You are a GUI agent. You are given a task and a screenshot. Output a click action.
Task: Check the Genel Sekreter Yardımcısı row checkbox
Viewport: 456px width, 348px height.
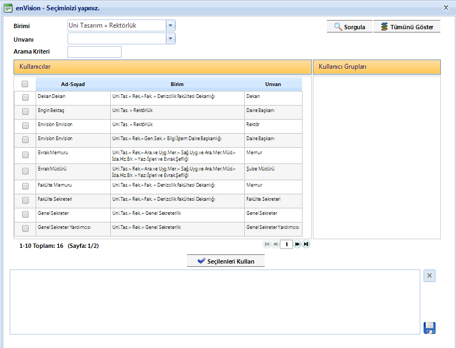(25, 228)
